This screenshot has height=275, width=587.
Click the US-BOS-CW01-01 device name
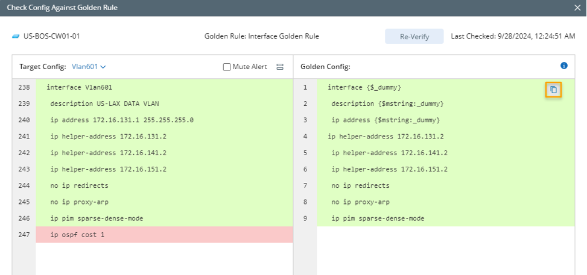pyautogui.click(x=51, y=36)
